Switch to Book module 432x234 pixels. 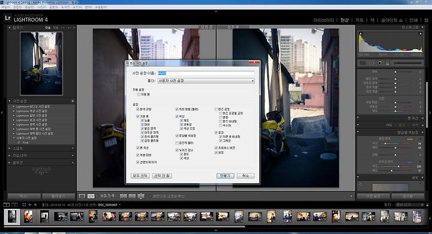[x=372, y=20]
